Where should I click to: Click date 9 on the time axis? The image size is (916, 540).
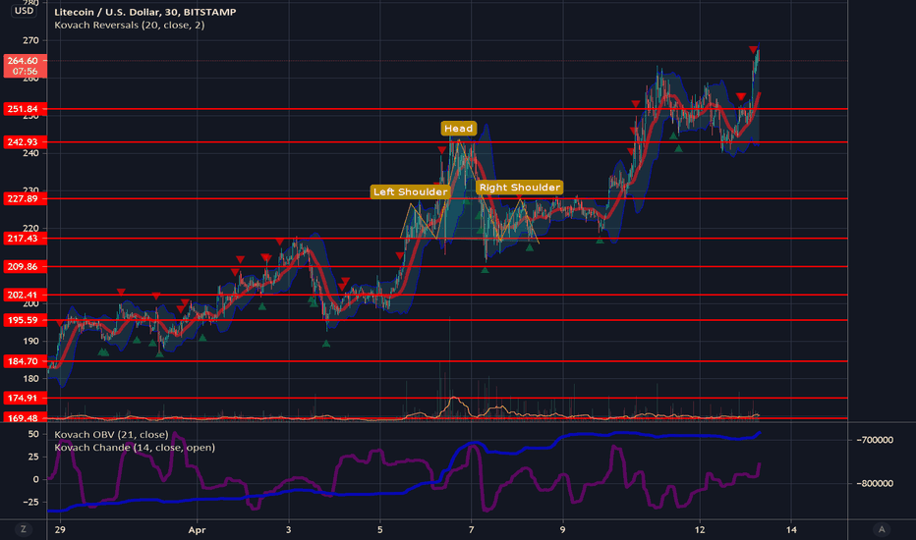(562, 530)
